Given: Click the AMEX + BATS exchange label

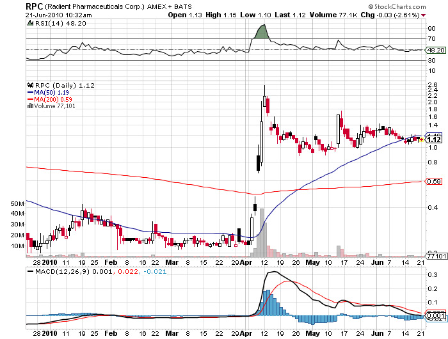Looking at the screenshot, I should tap(170, 6).
